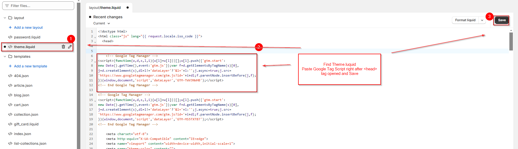Click the Recent changes heading
The image size is (518, 149).
click(x=108, y=17)
